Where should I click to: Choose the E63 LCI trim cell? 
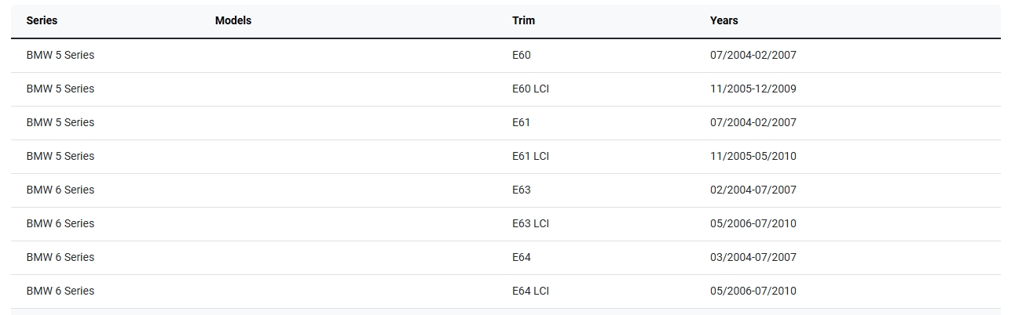530,224
